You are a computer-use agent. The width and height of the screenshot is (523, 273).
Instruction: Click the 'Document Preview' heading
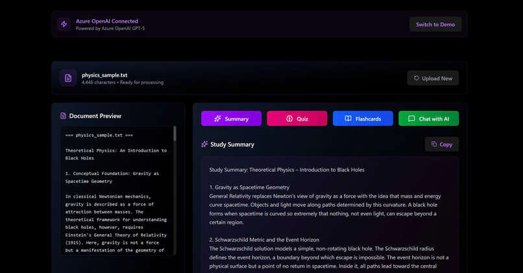95,116
